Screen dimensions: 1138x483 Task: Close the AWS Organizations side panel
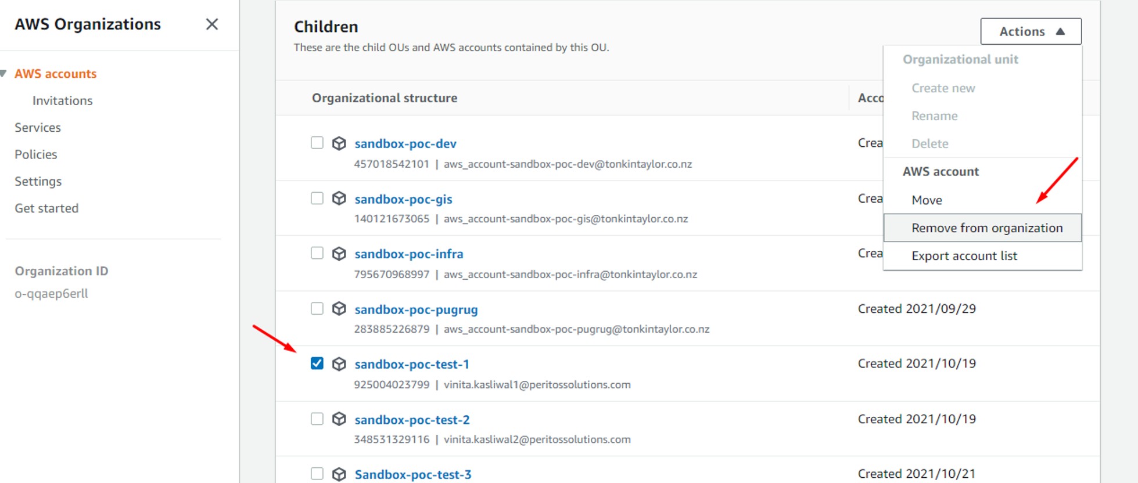coord(212,24)
